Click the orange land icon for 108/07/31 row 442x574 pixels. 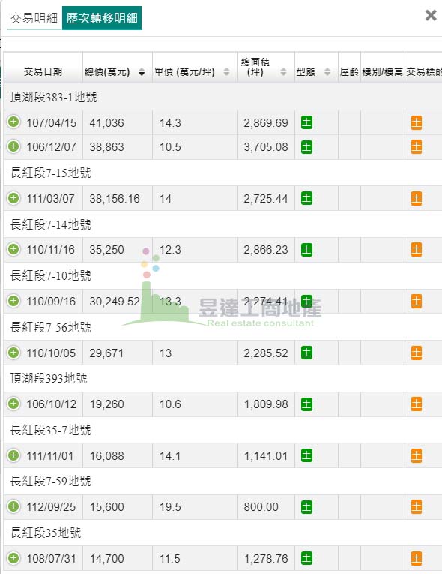tap(417, 559)
